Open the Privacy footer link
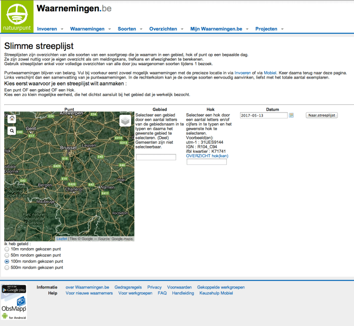This screenshot has height=326, width=354. coord(154,287)
